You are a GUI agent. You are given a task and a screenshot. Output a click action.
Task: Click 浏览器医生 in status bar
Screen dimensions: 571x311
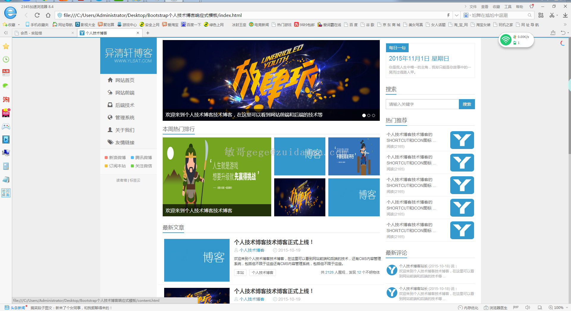[495, 308]
